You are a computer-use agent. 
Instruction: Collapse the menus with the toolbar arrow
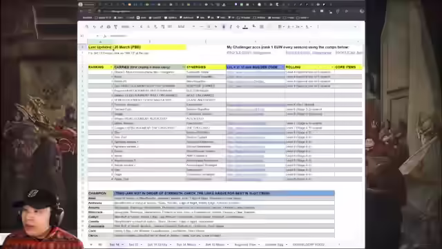[x=355, y=26]
